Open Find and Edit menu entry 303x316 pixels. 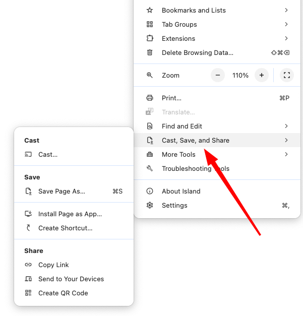(217, 126)
